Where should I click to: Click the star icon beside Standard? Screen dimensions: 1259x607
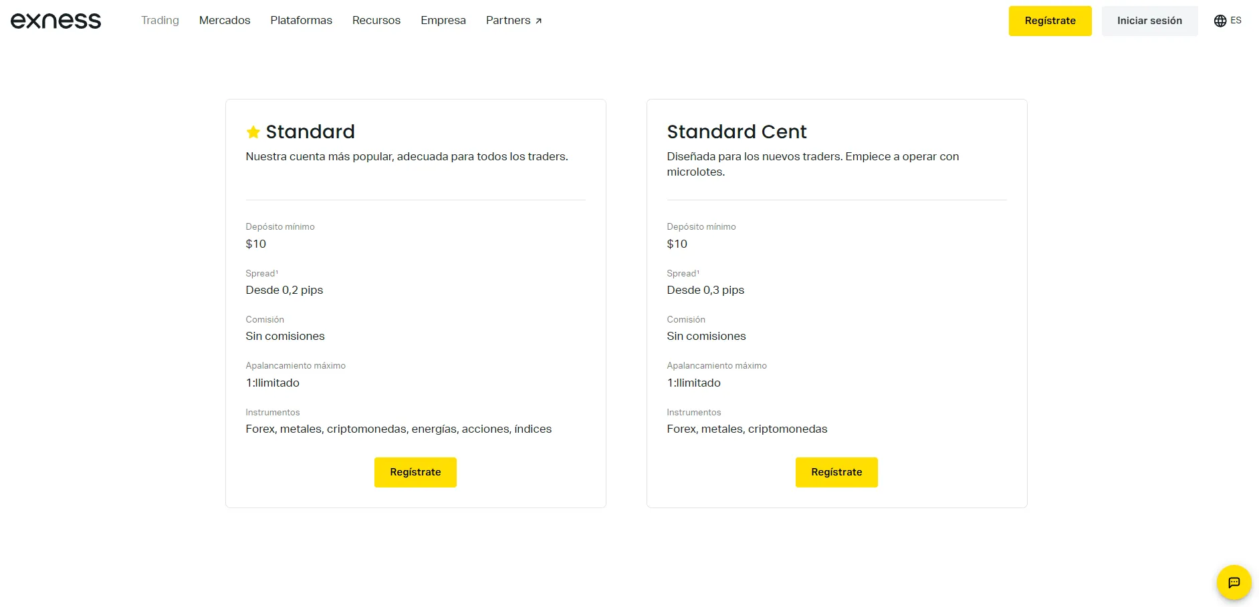[x=253, y=132]
